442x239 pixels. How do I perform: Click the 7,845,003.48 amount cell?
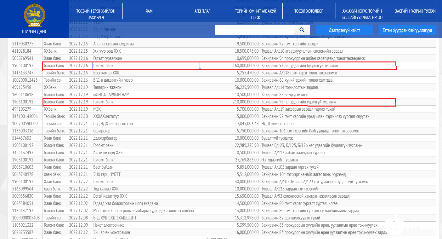coord(244,124)
